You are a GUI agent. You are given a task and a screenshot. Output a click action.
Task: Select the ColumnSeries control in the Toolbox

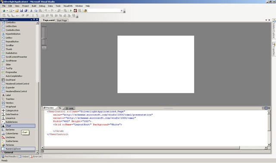pyautogui.click(x=18, y=133)
